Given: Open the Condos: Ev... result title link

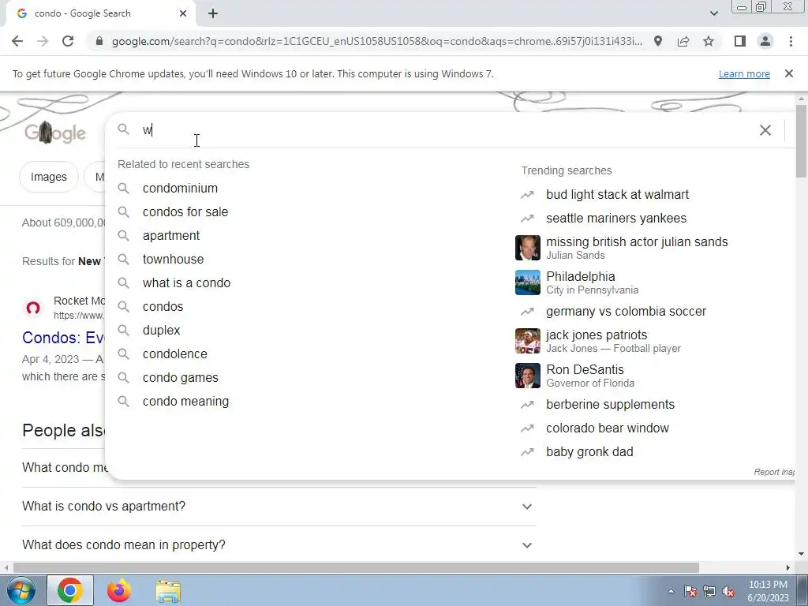Looking at the screenshot, I should coord(63,338).
